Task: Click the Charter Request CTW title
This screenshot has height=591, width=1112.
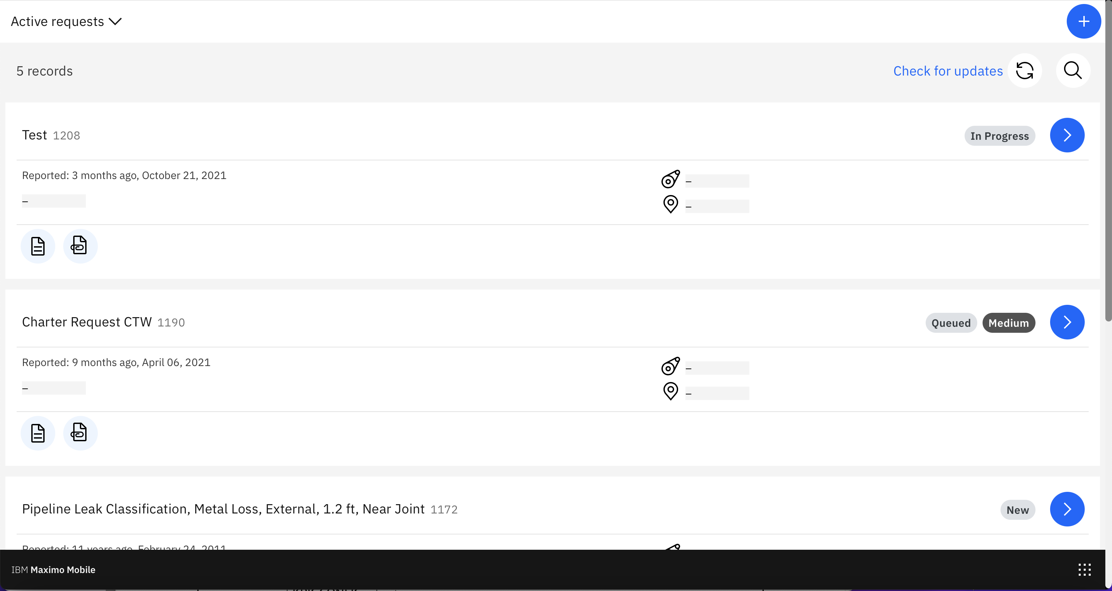Action: click(x=87, y=322)
